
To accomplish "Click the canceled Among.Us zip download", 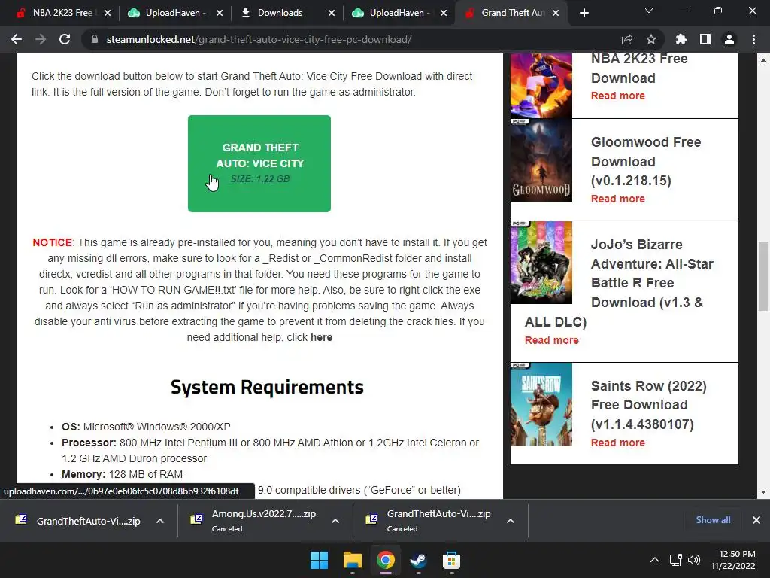I will click(256, 521).
